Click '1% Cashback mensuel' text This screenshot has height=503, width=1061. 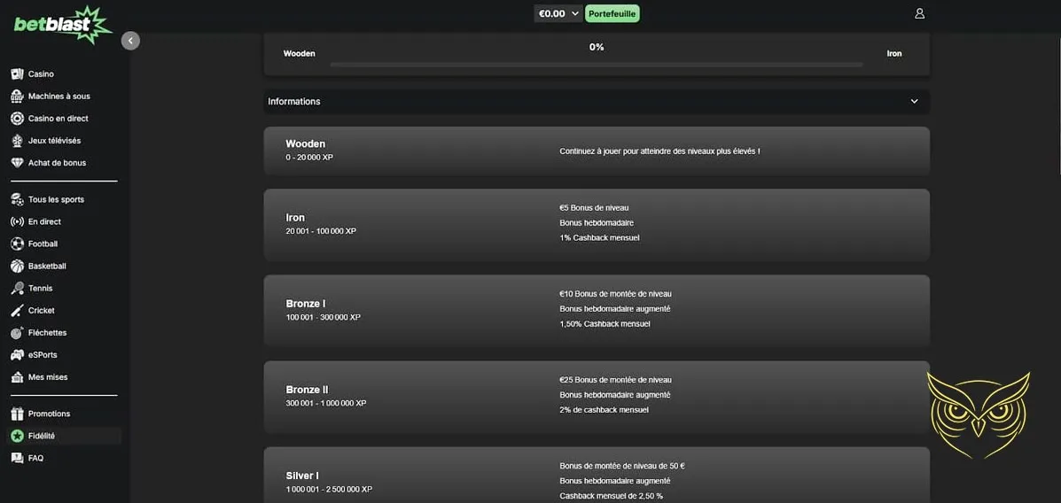[x=599, y=238]
